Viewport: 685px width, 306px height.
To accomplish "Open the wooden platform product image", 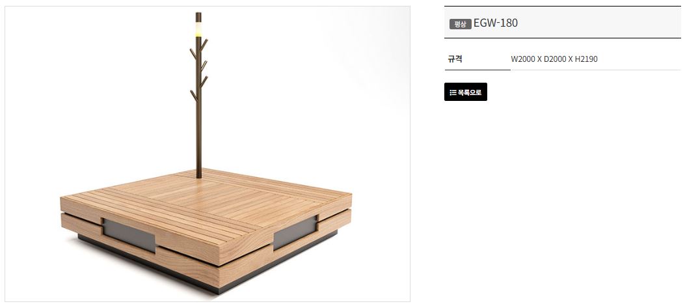I will click(x=208, y=154).
